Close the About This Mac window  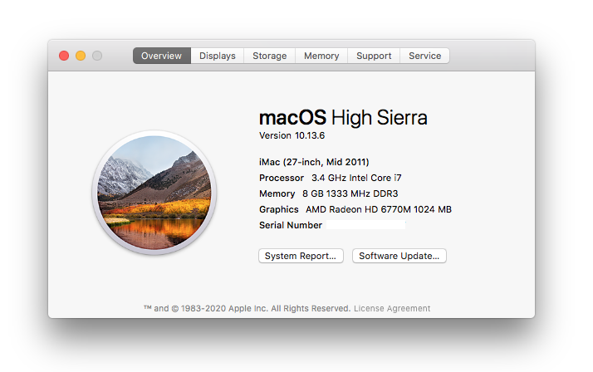pos(64,56)
